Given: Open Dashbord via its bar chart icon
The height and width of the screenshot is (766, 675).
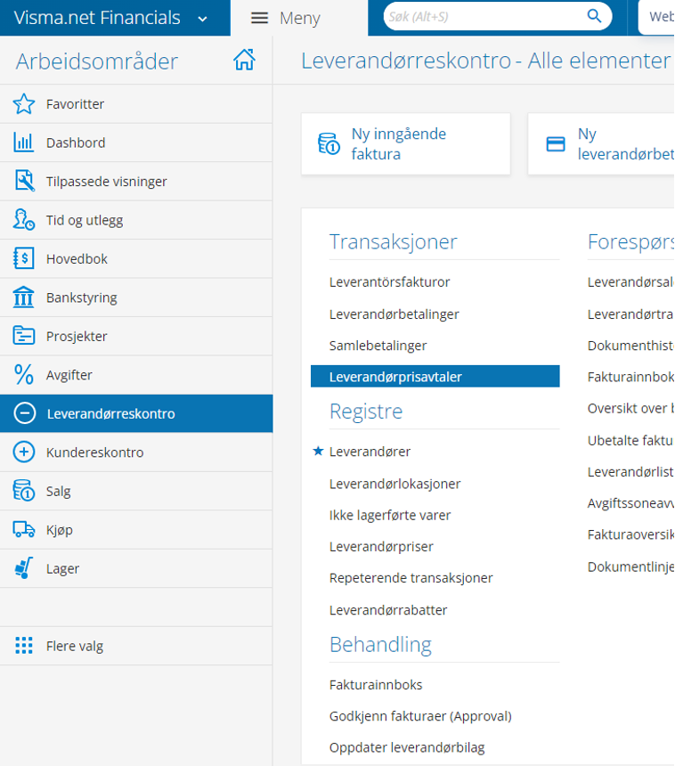Looking at the screenshot, I should (24, 143).
